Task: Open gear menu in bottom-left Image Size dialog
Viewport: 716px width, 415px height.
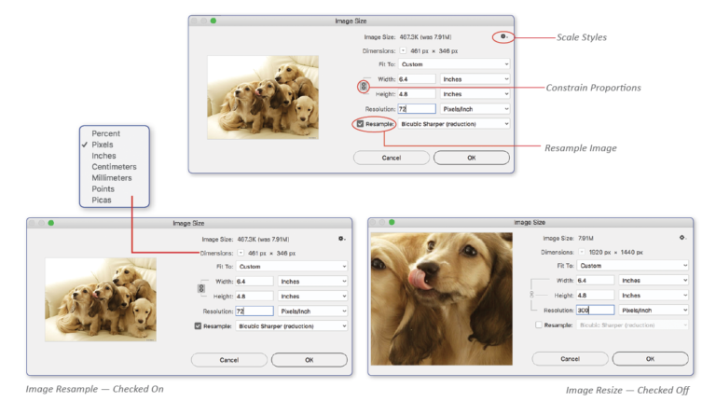Action: point(341,239)
